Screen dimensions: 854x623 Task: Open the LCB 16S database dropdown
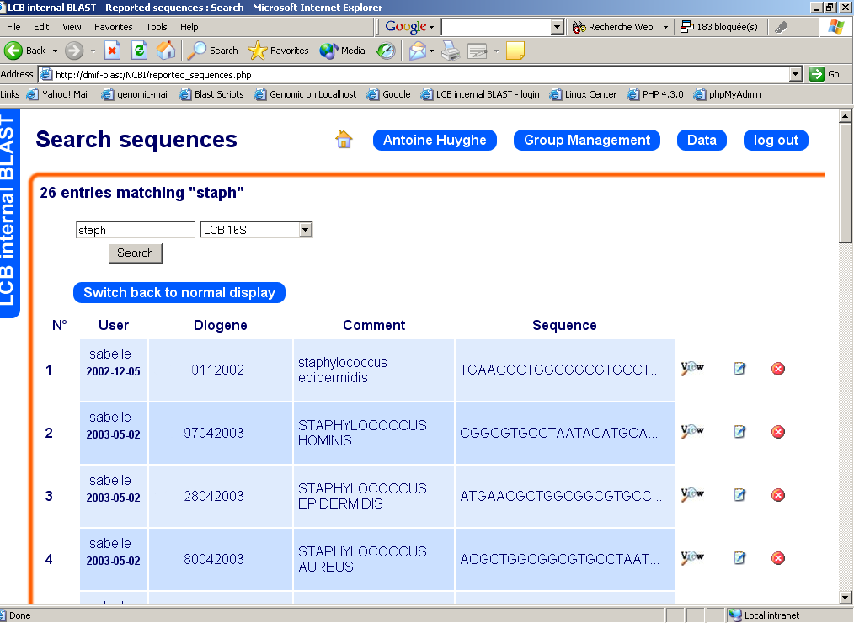point(305,229)
